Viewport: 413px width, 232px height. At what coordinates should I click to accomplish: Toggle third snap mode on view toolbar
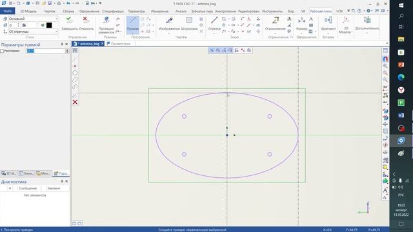pos(224,50)
